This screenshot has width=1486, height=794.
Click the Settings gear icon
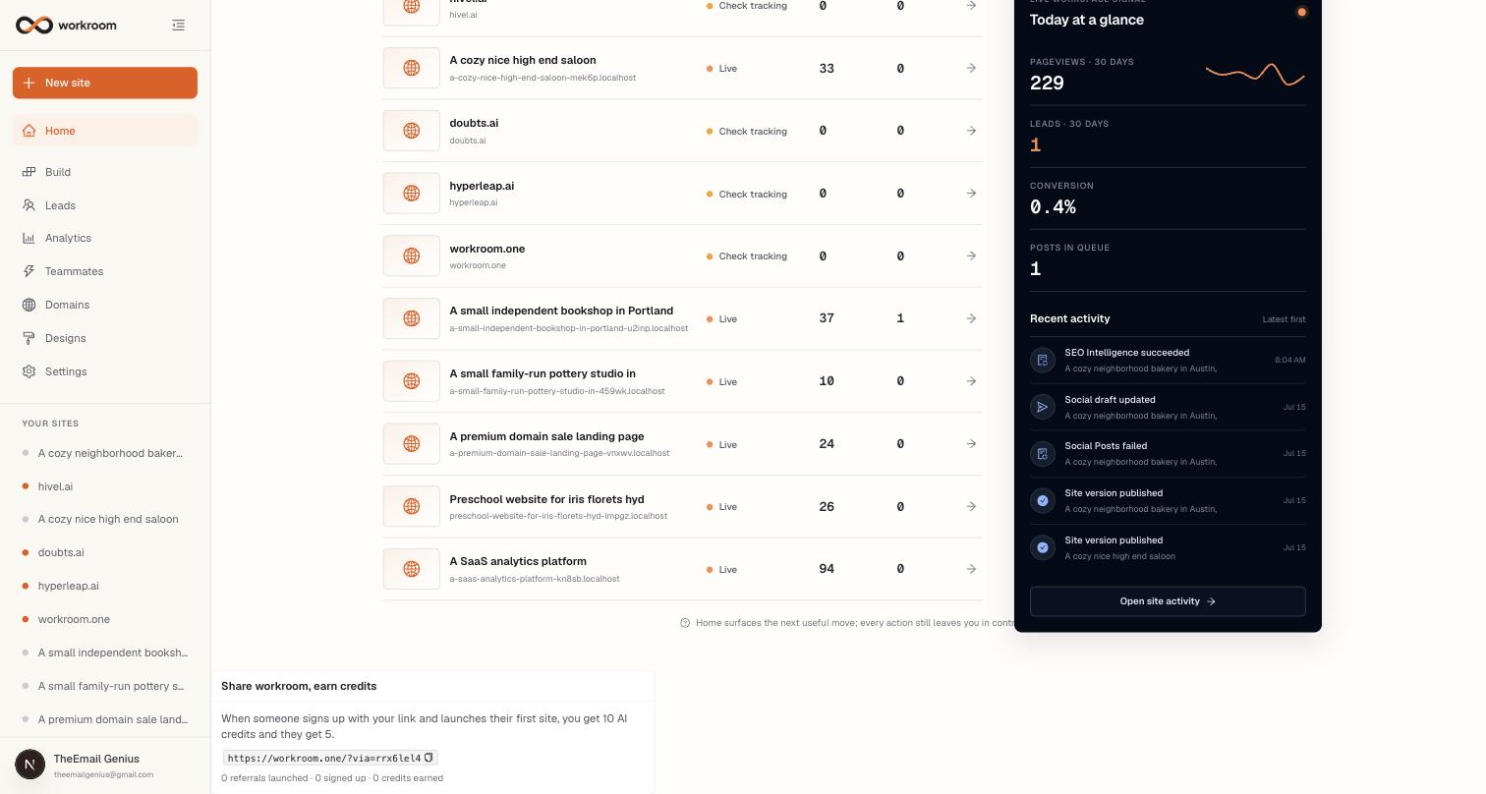[x=29, y=371]
